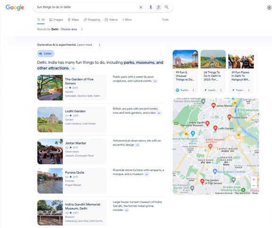Image resolution: width=272 pixels, height=228 pixels.
Task: Click the Learn more link
Action: coord(85,45)
